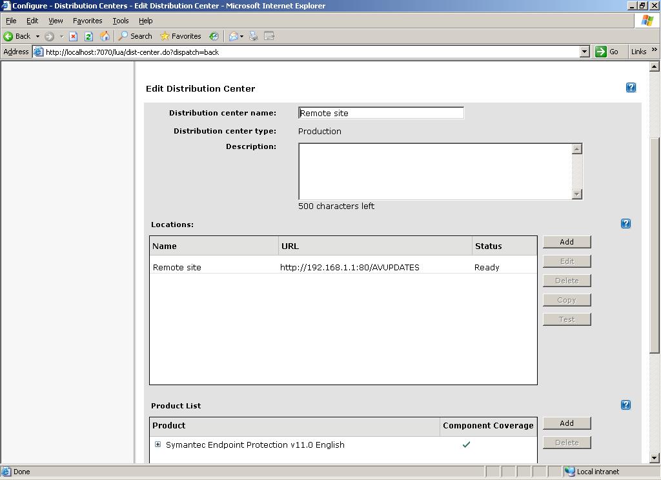Go to the Home page icon
This screenshot has height=480, width=661.
tap(105, 36)
